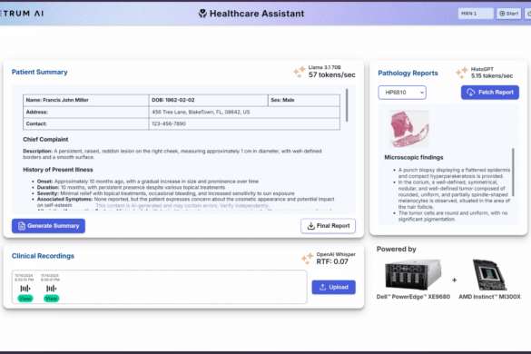Click the contact number 123-456-7890
The width and height of the screenshot is (531, 354).
point(169,124)
